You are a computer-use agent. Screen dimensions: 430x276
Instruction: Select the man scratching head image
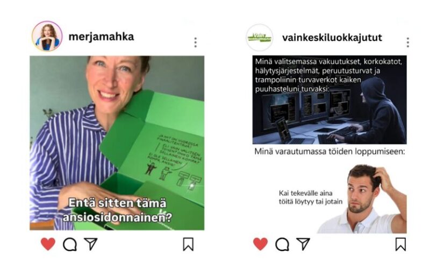click(362, 199)
